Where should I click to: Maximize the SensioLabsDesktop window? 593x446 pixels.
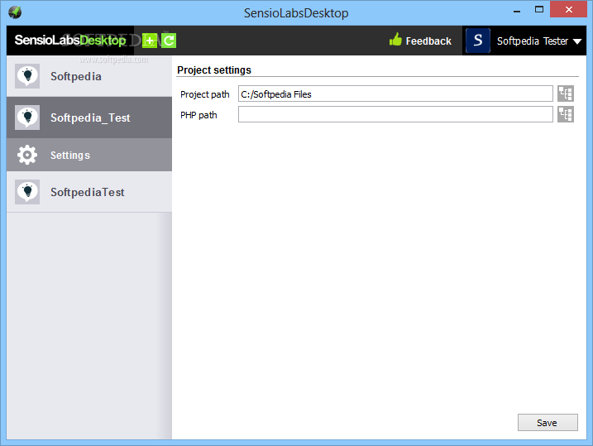coord(539,9)
